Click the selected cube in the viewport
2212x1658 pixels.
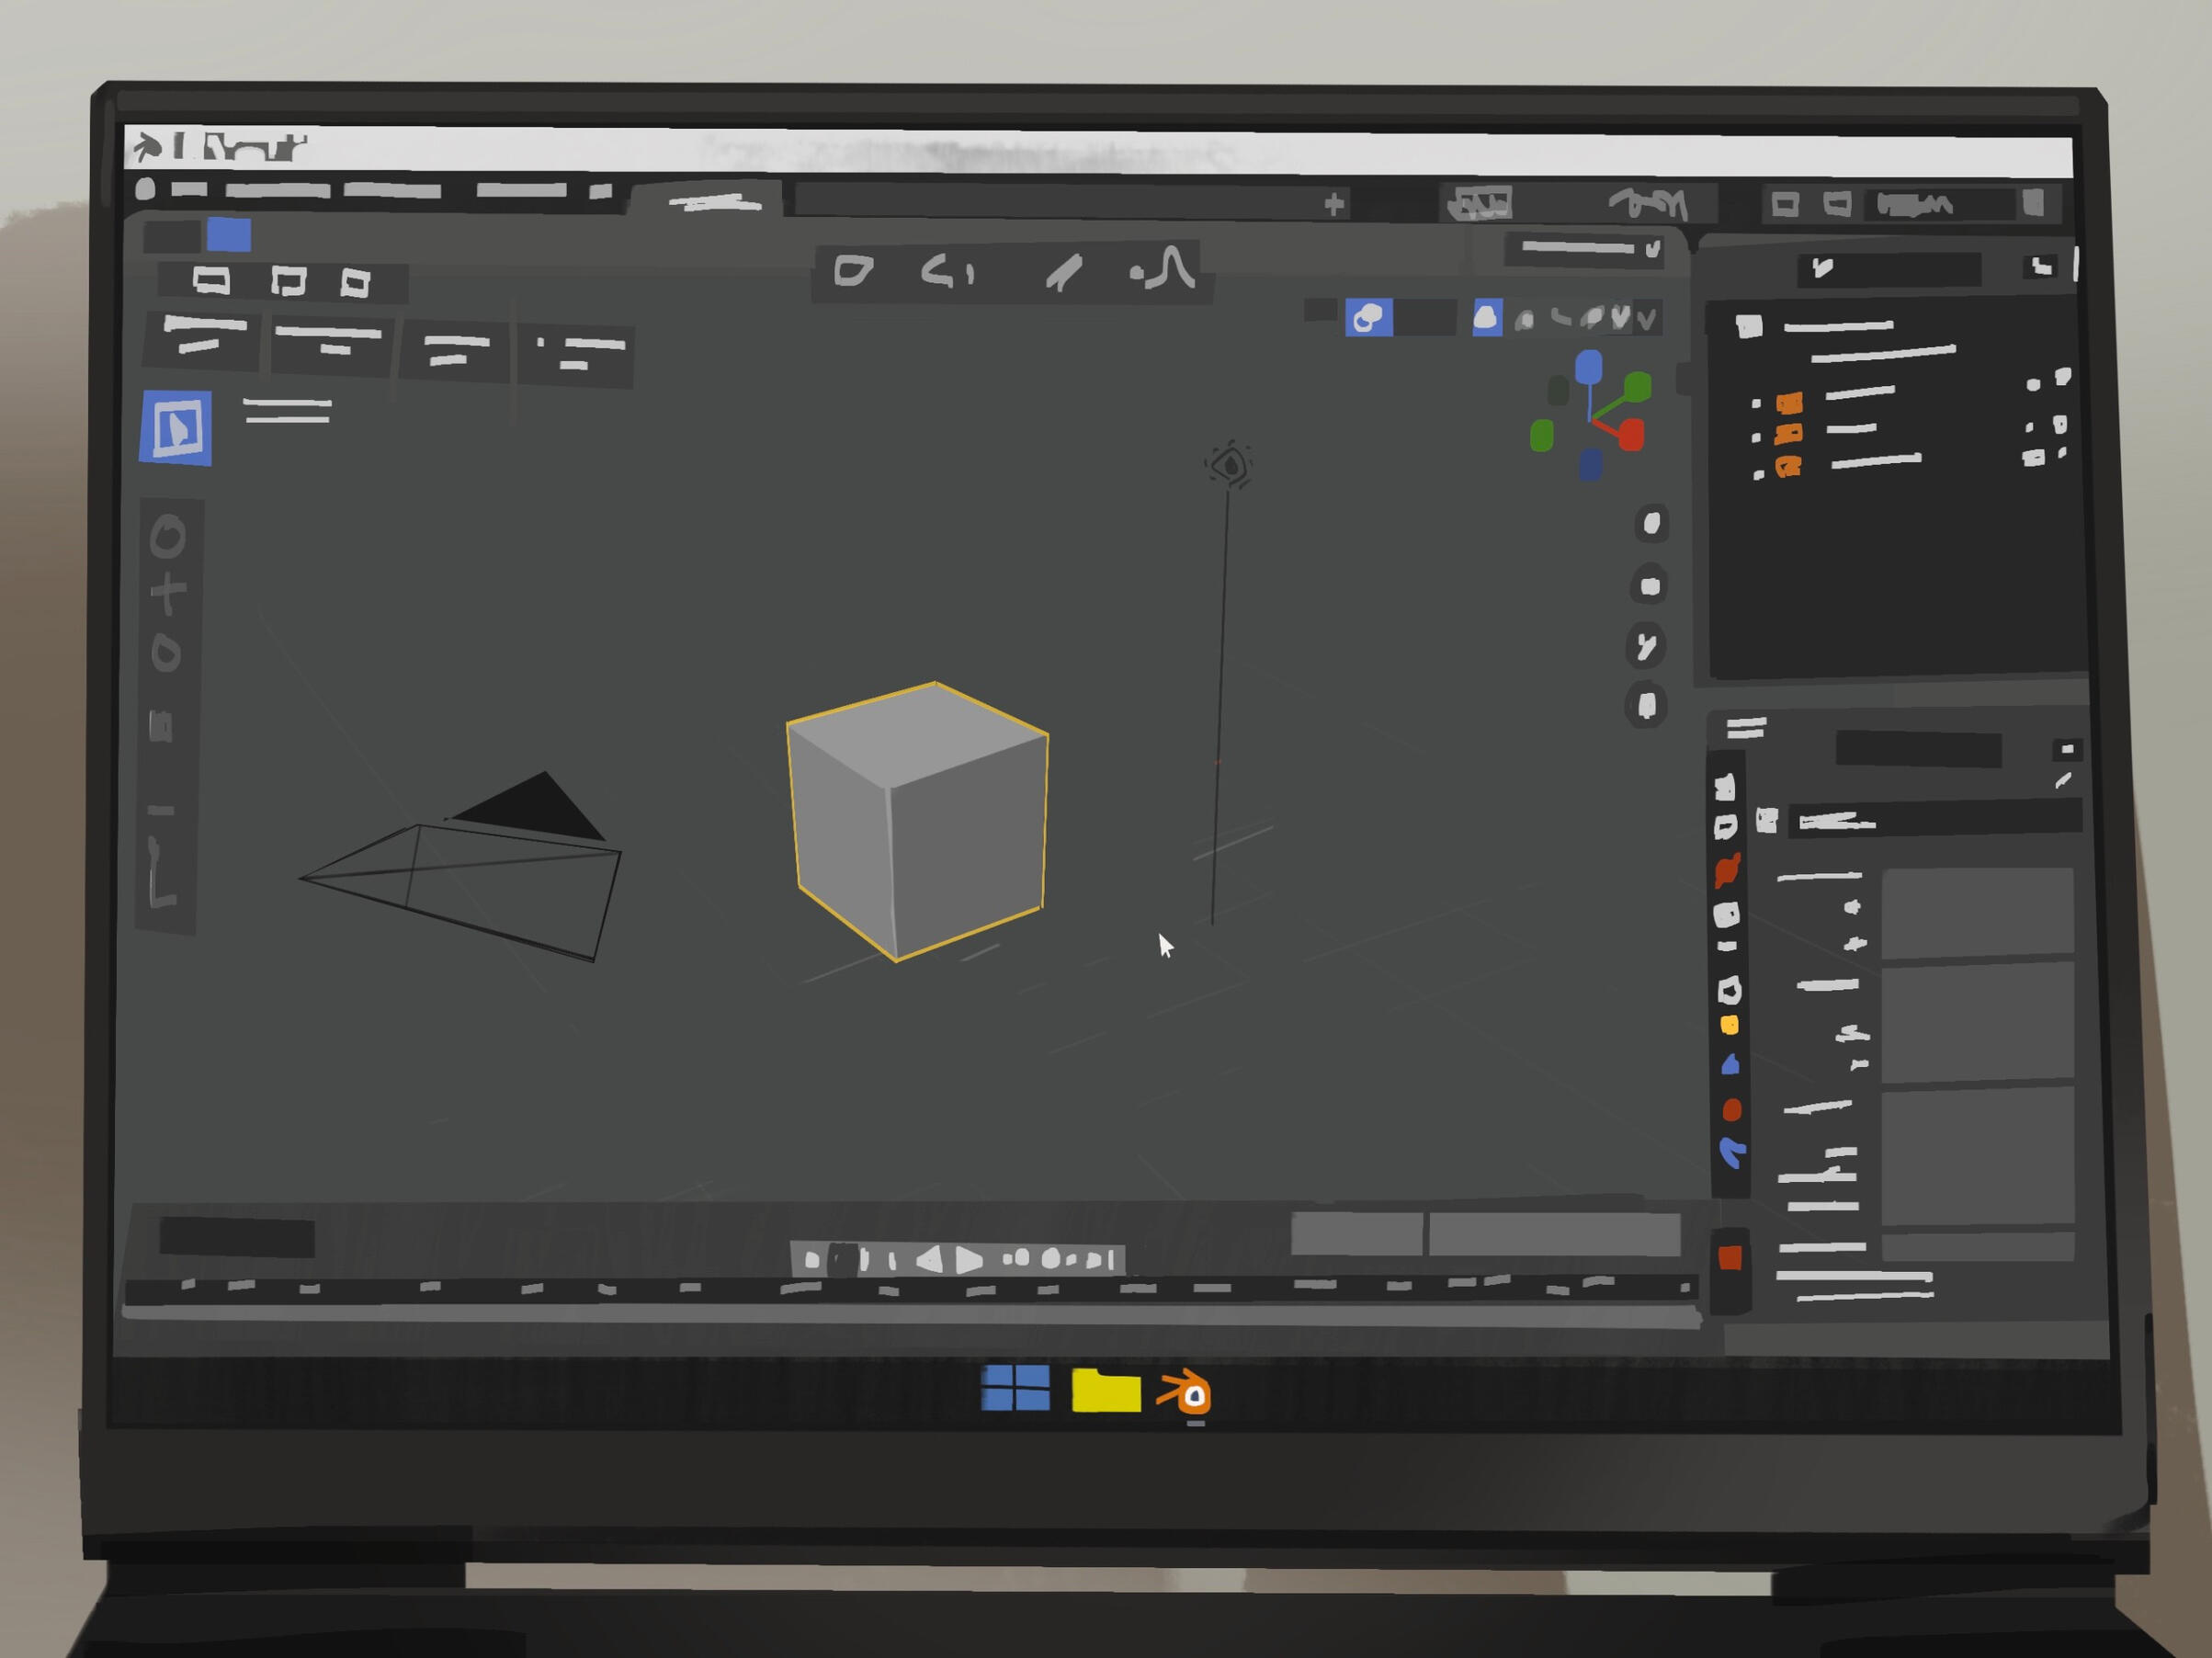pyautogui.click(x=917, y=820)
